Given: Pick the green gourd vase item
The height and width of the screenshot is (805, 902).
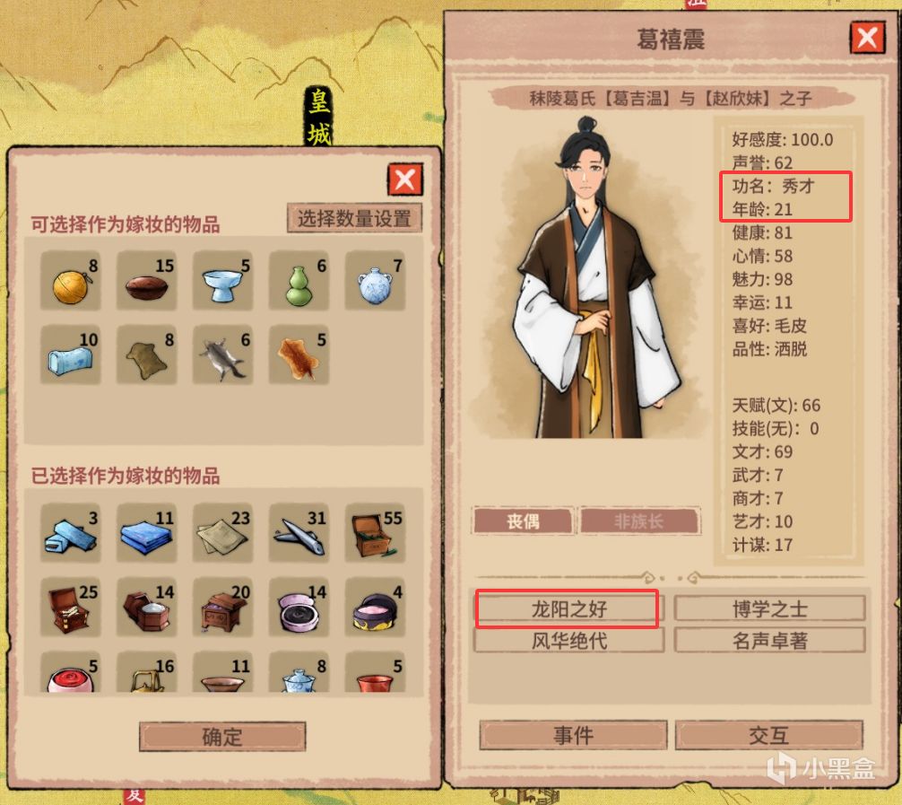Looking at the screenshot, I should (x=299, y=281).
